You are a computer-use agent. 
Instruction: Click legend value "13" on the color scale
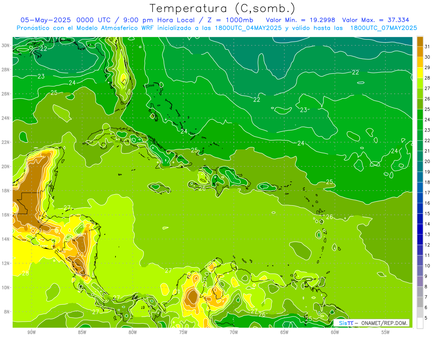coord(428,234)
